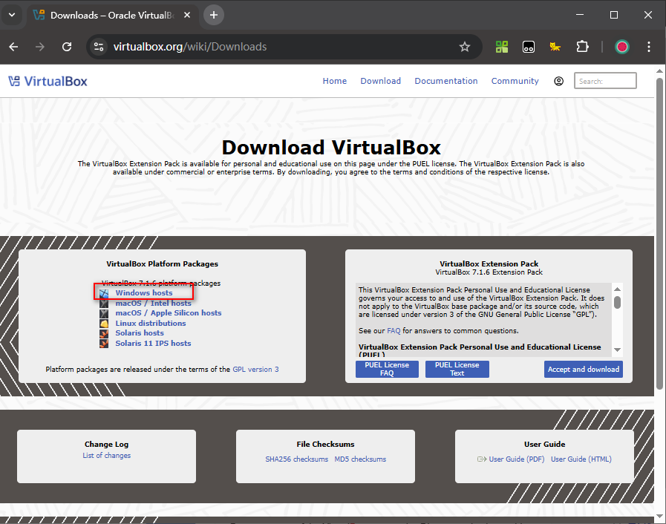The image size is (666, 524).
Task: Open the Linux distributions link
Action: point(151,323)
